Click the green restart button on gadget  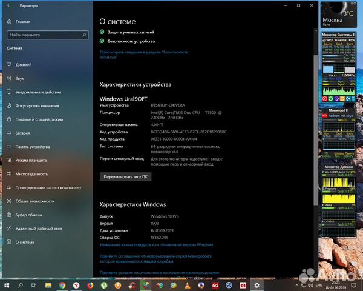coord(330,99)
